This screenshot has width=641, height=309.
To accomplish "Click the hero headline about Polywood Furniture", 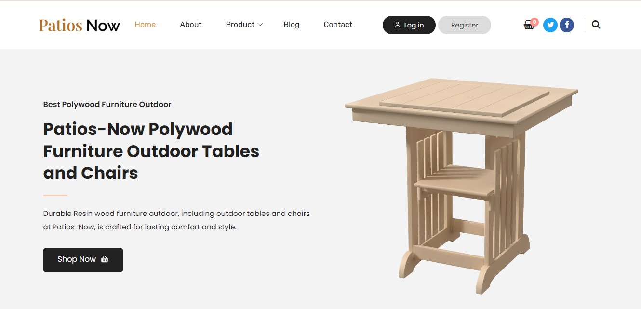I will coord(151,151).
